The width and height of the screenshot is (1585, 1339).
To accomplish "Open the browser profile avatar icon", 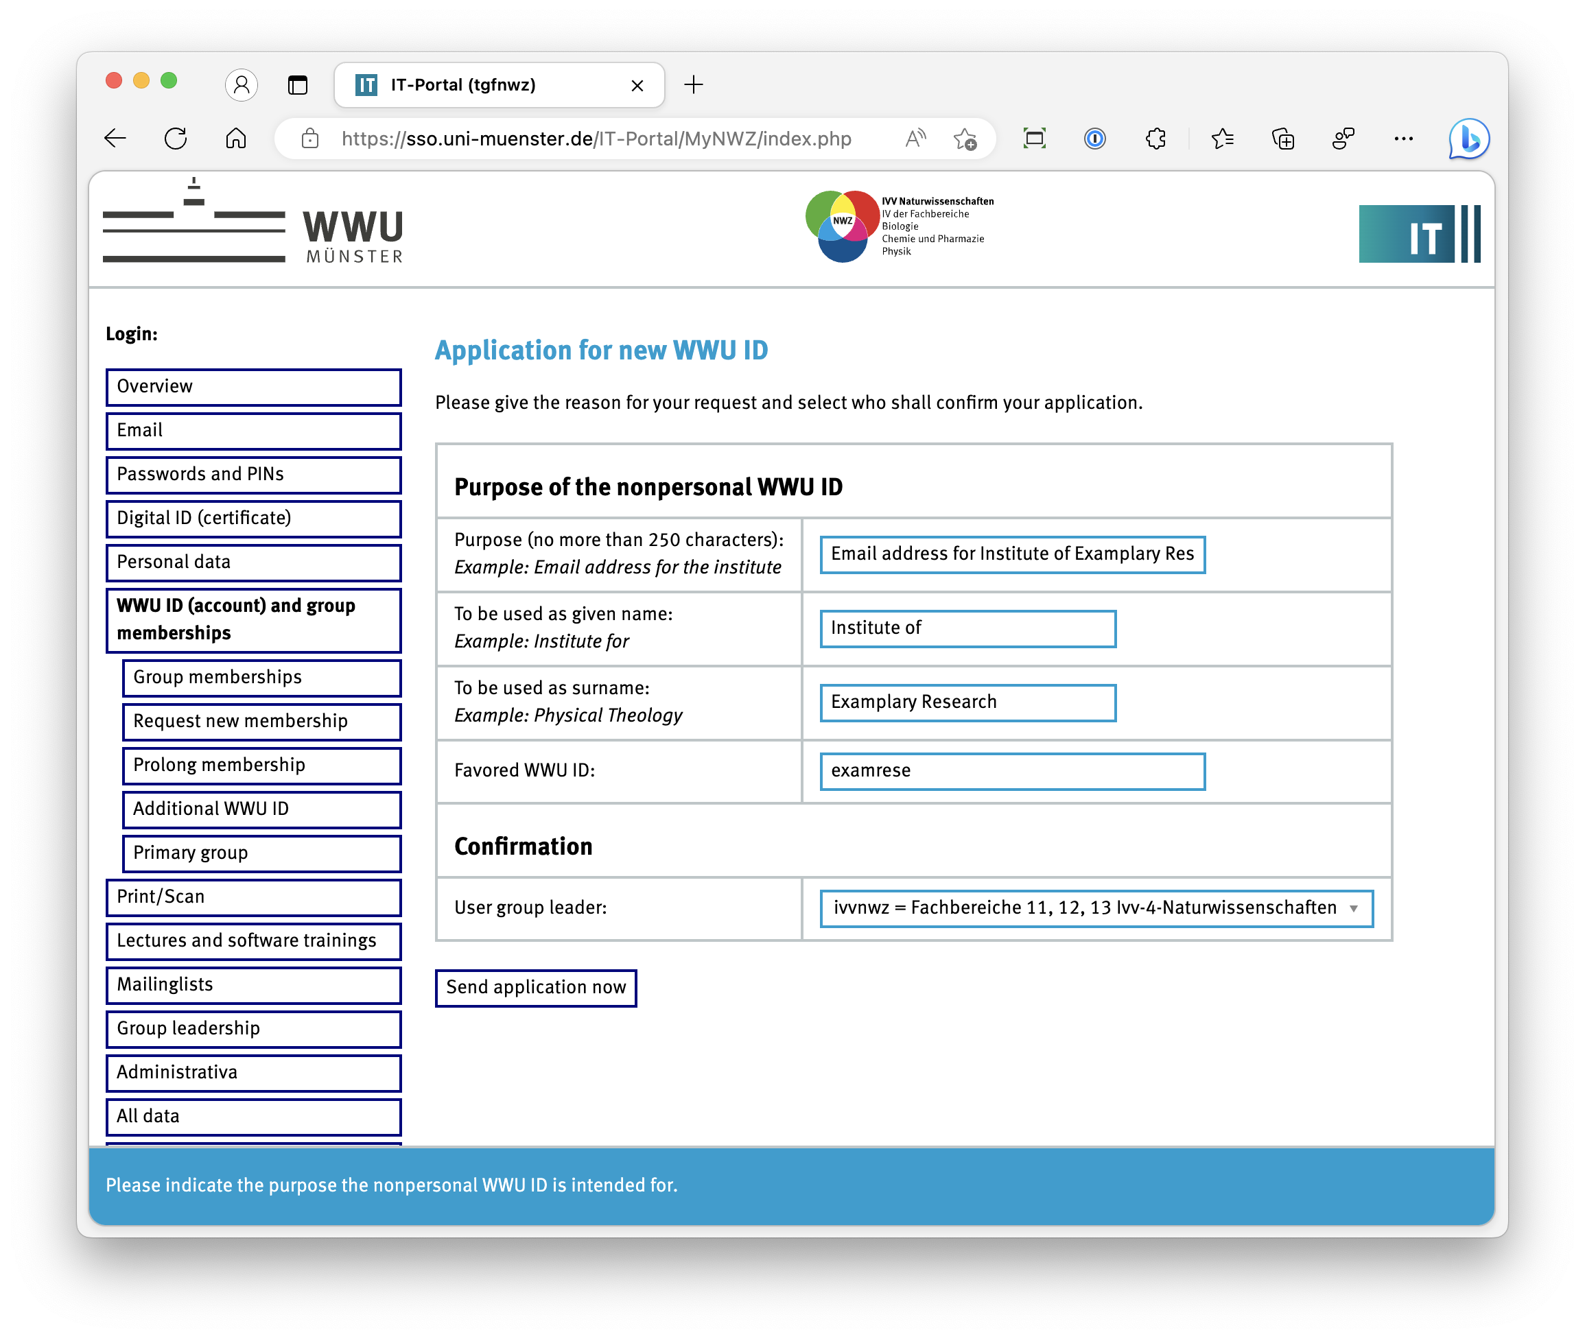I will click(x=242, y=84).
